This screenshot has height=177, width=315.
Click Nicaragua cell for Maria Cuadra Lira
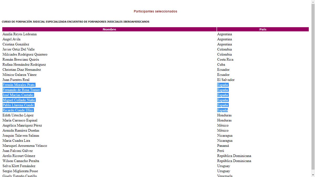point(225,141)
